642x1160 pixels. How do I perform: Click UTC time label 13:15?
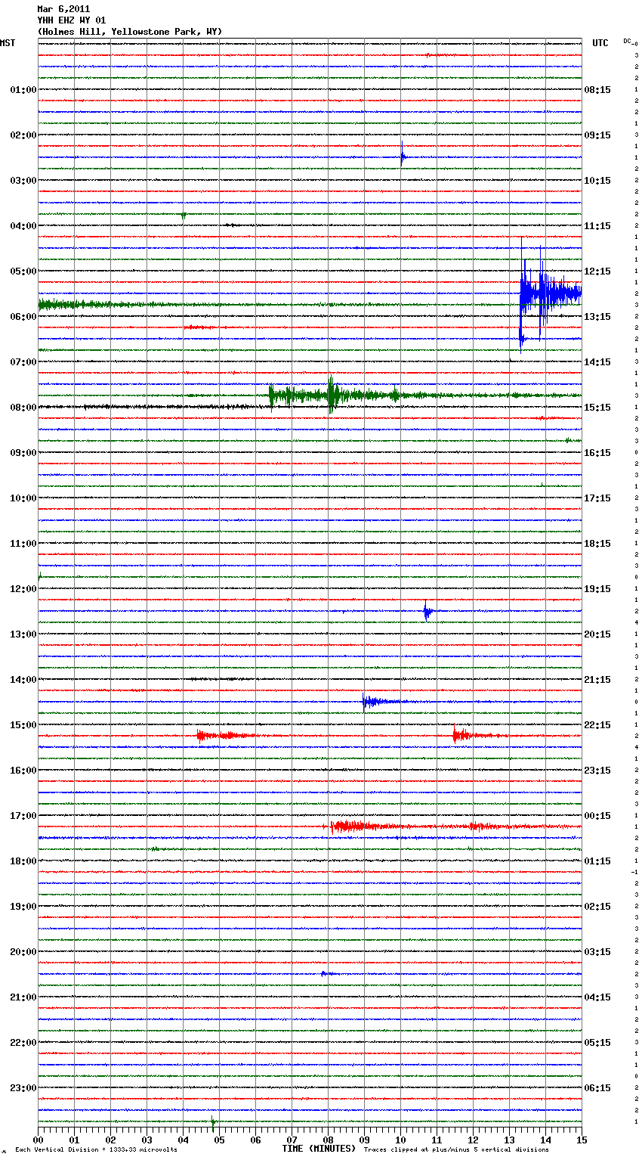(597, 317)
